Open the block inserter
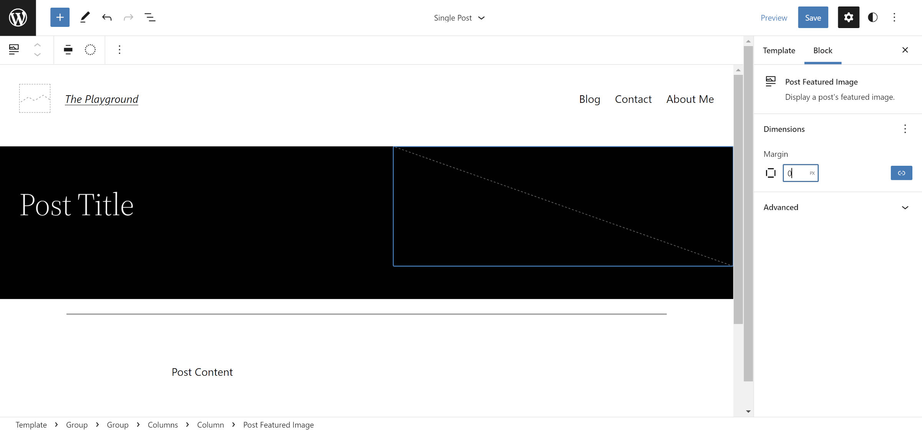 point(60,17)
